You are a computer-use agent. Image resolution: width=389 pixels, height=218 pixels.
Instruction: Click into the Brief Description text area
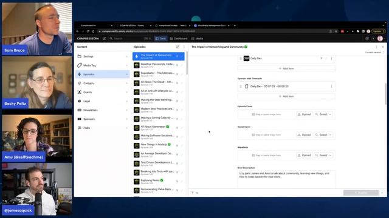286,179
